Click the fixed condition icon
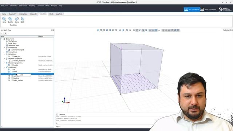Image resolution: width=233 pixels, height=131 pixels. pos(9,72)
